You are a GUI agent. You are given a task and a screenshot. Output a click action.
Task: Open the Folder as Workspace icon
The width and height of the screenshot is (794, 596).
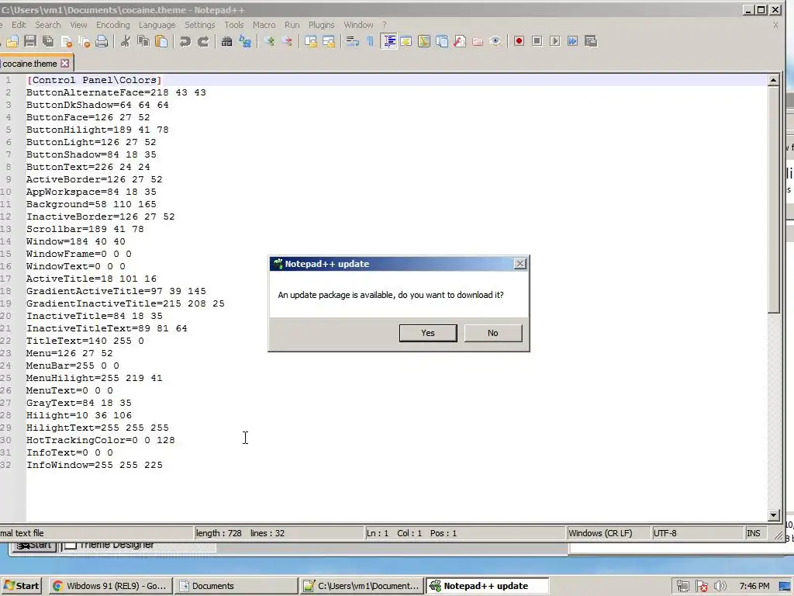pos(477,42)
